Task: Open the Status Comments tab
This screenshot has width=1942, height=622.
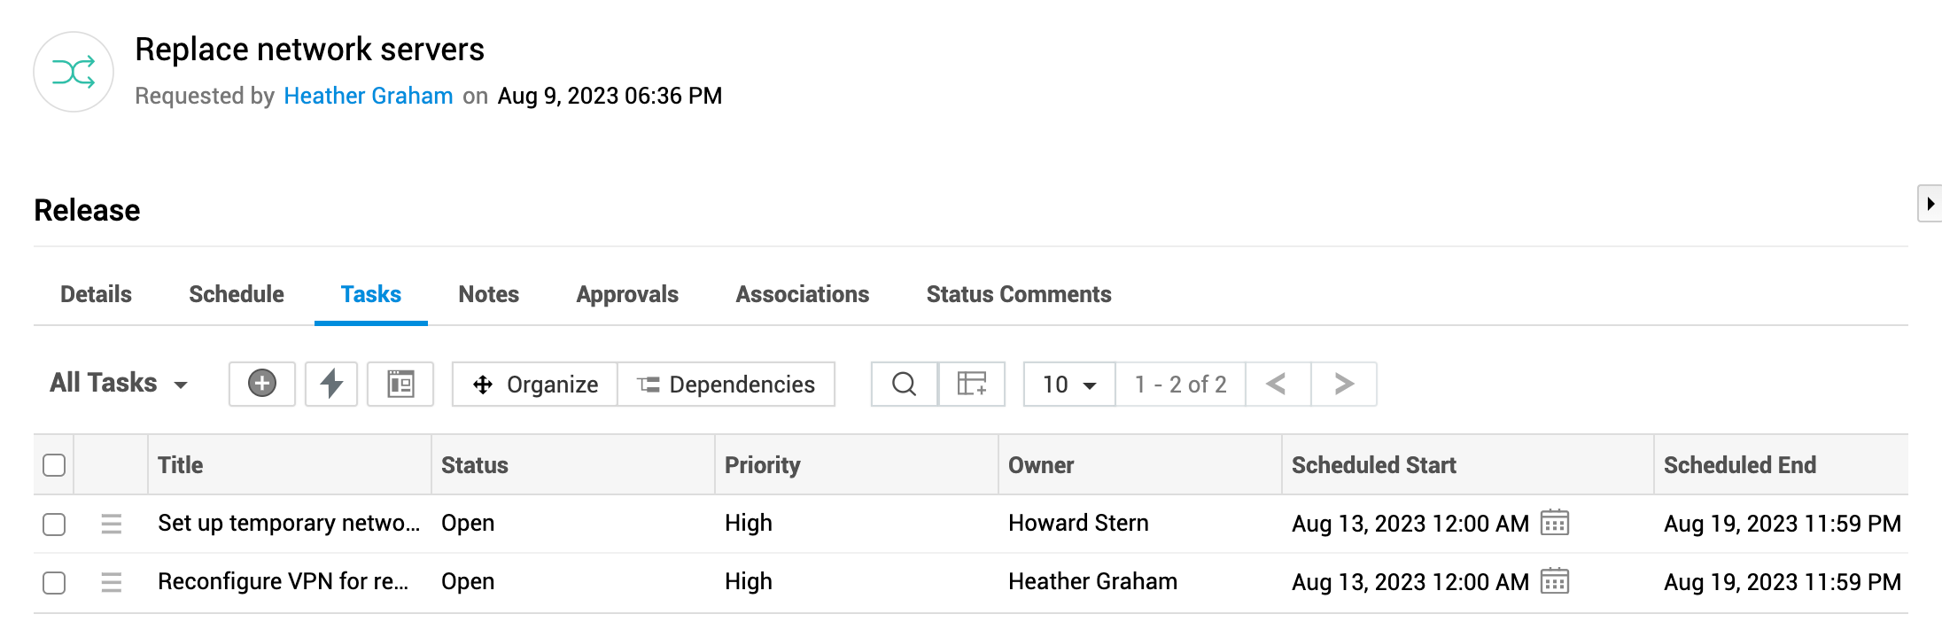Action: (1019, 294)
